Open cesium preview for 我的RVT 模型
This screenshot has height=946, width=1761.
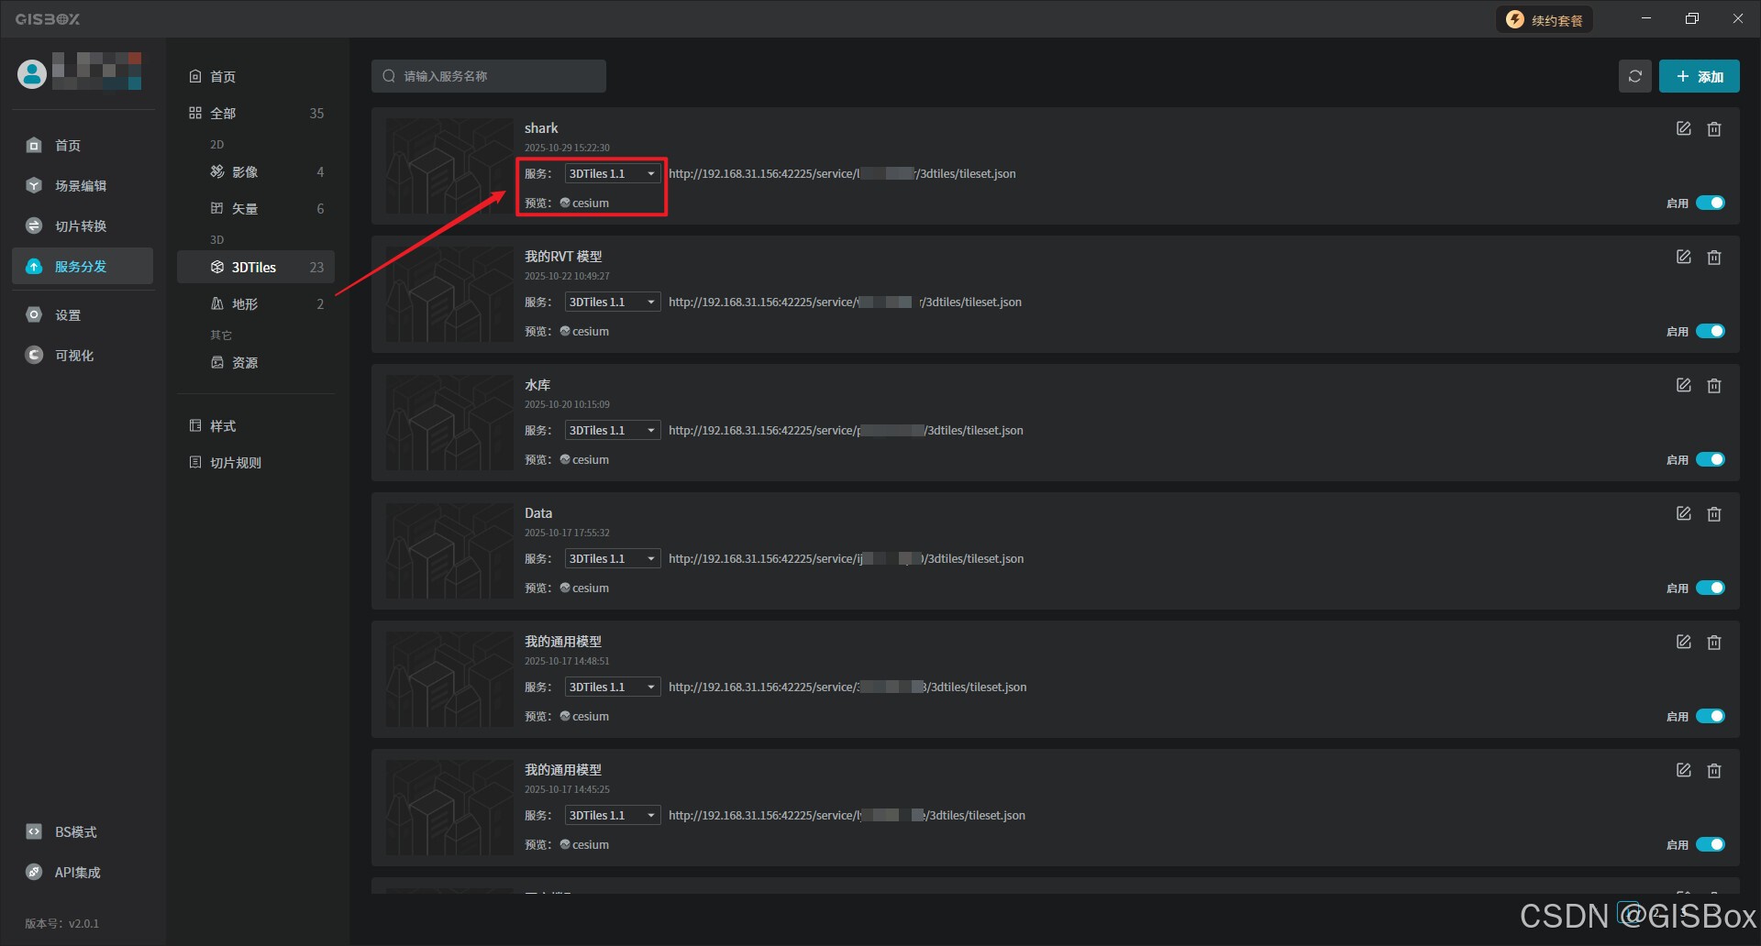(584, 331)
